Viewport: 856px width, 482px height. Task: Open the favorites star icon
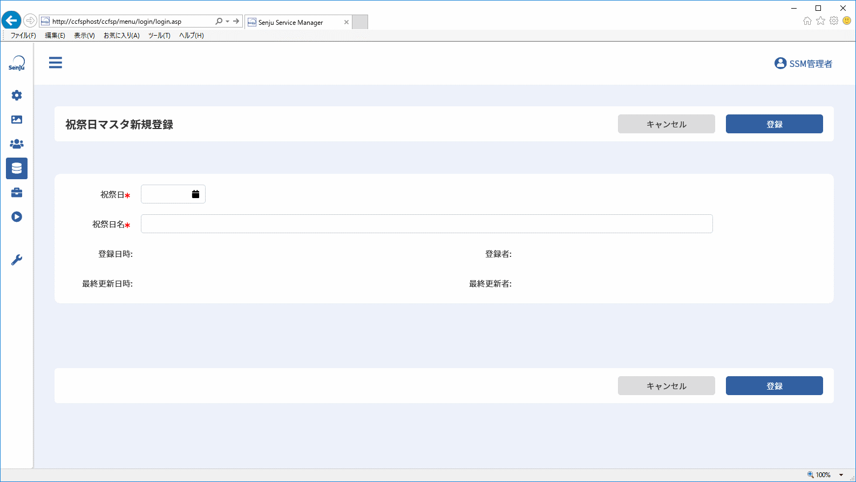click(820, 21)
